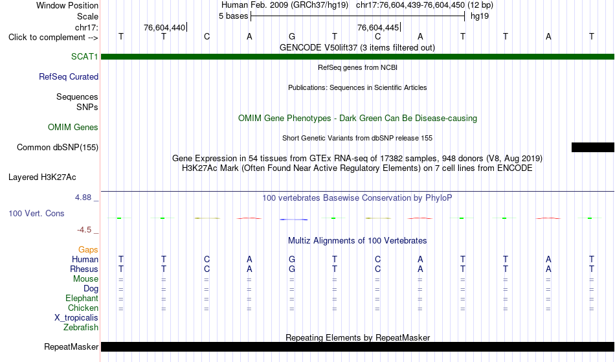
Task: Click the 100 Vert. Cons label
Action: [x=36, y=213]
